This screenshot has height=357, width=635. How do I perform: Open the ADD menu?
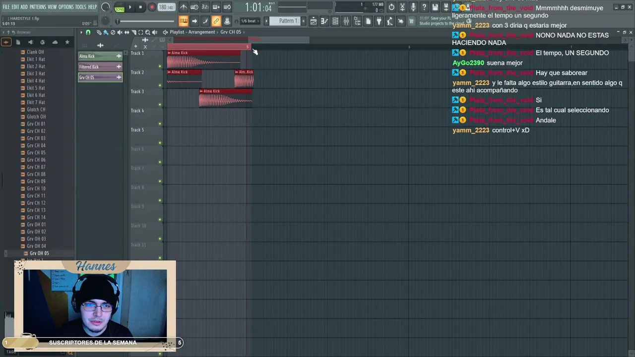click(24, 7)
